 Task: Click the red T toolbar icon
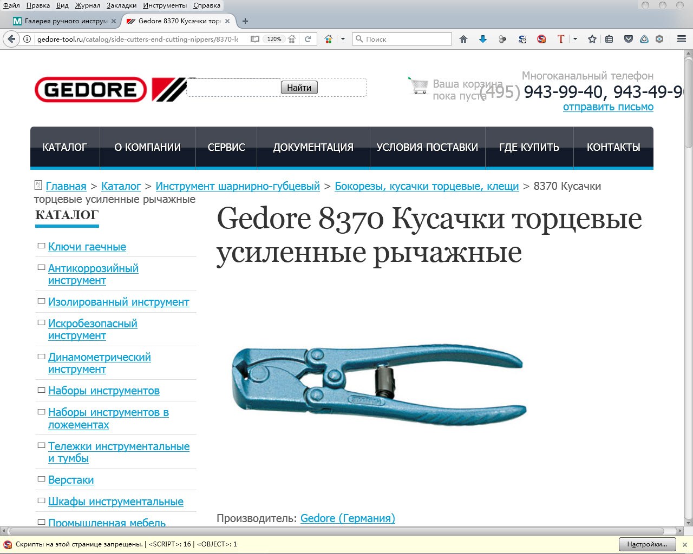pyautogui.click(x=561, y=39)
